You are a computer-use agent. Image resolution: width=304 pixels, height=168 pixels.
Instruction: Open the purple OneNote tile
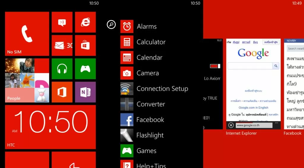[85, 92]
